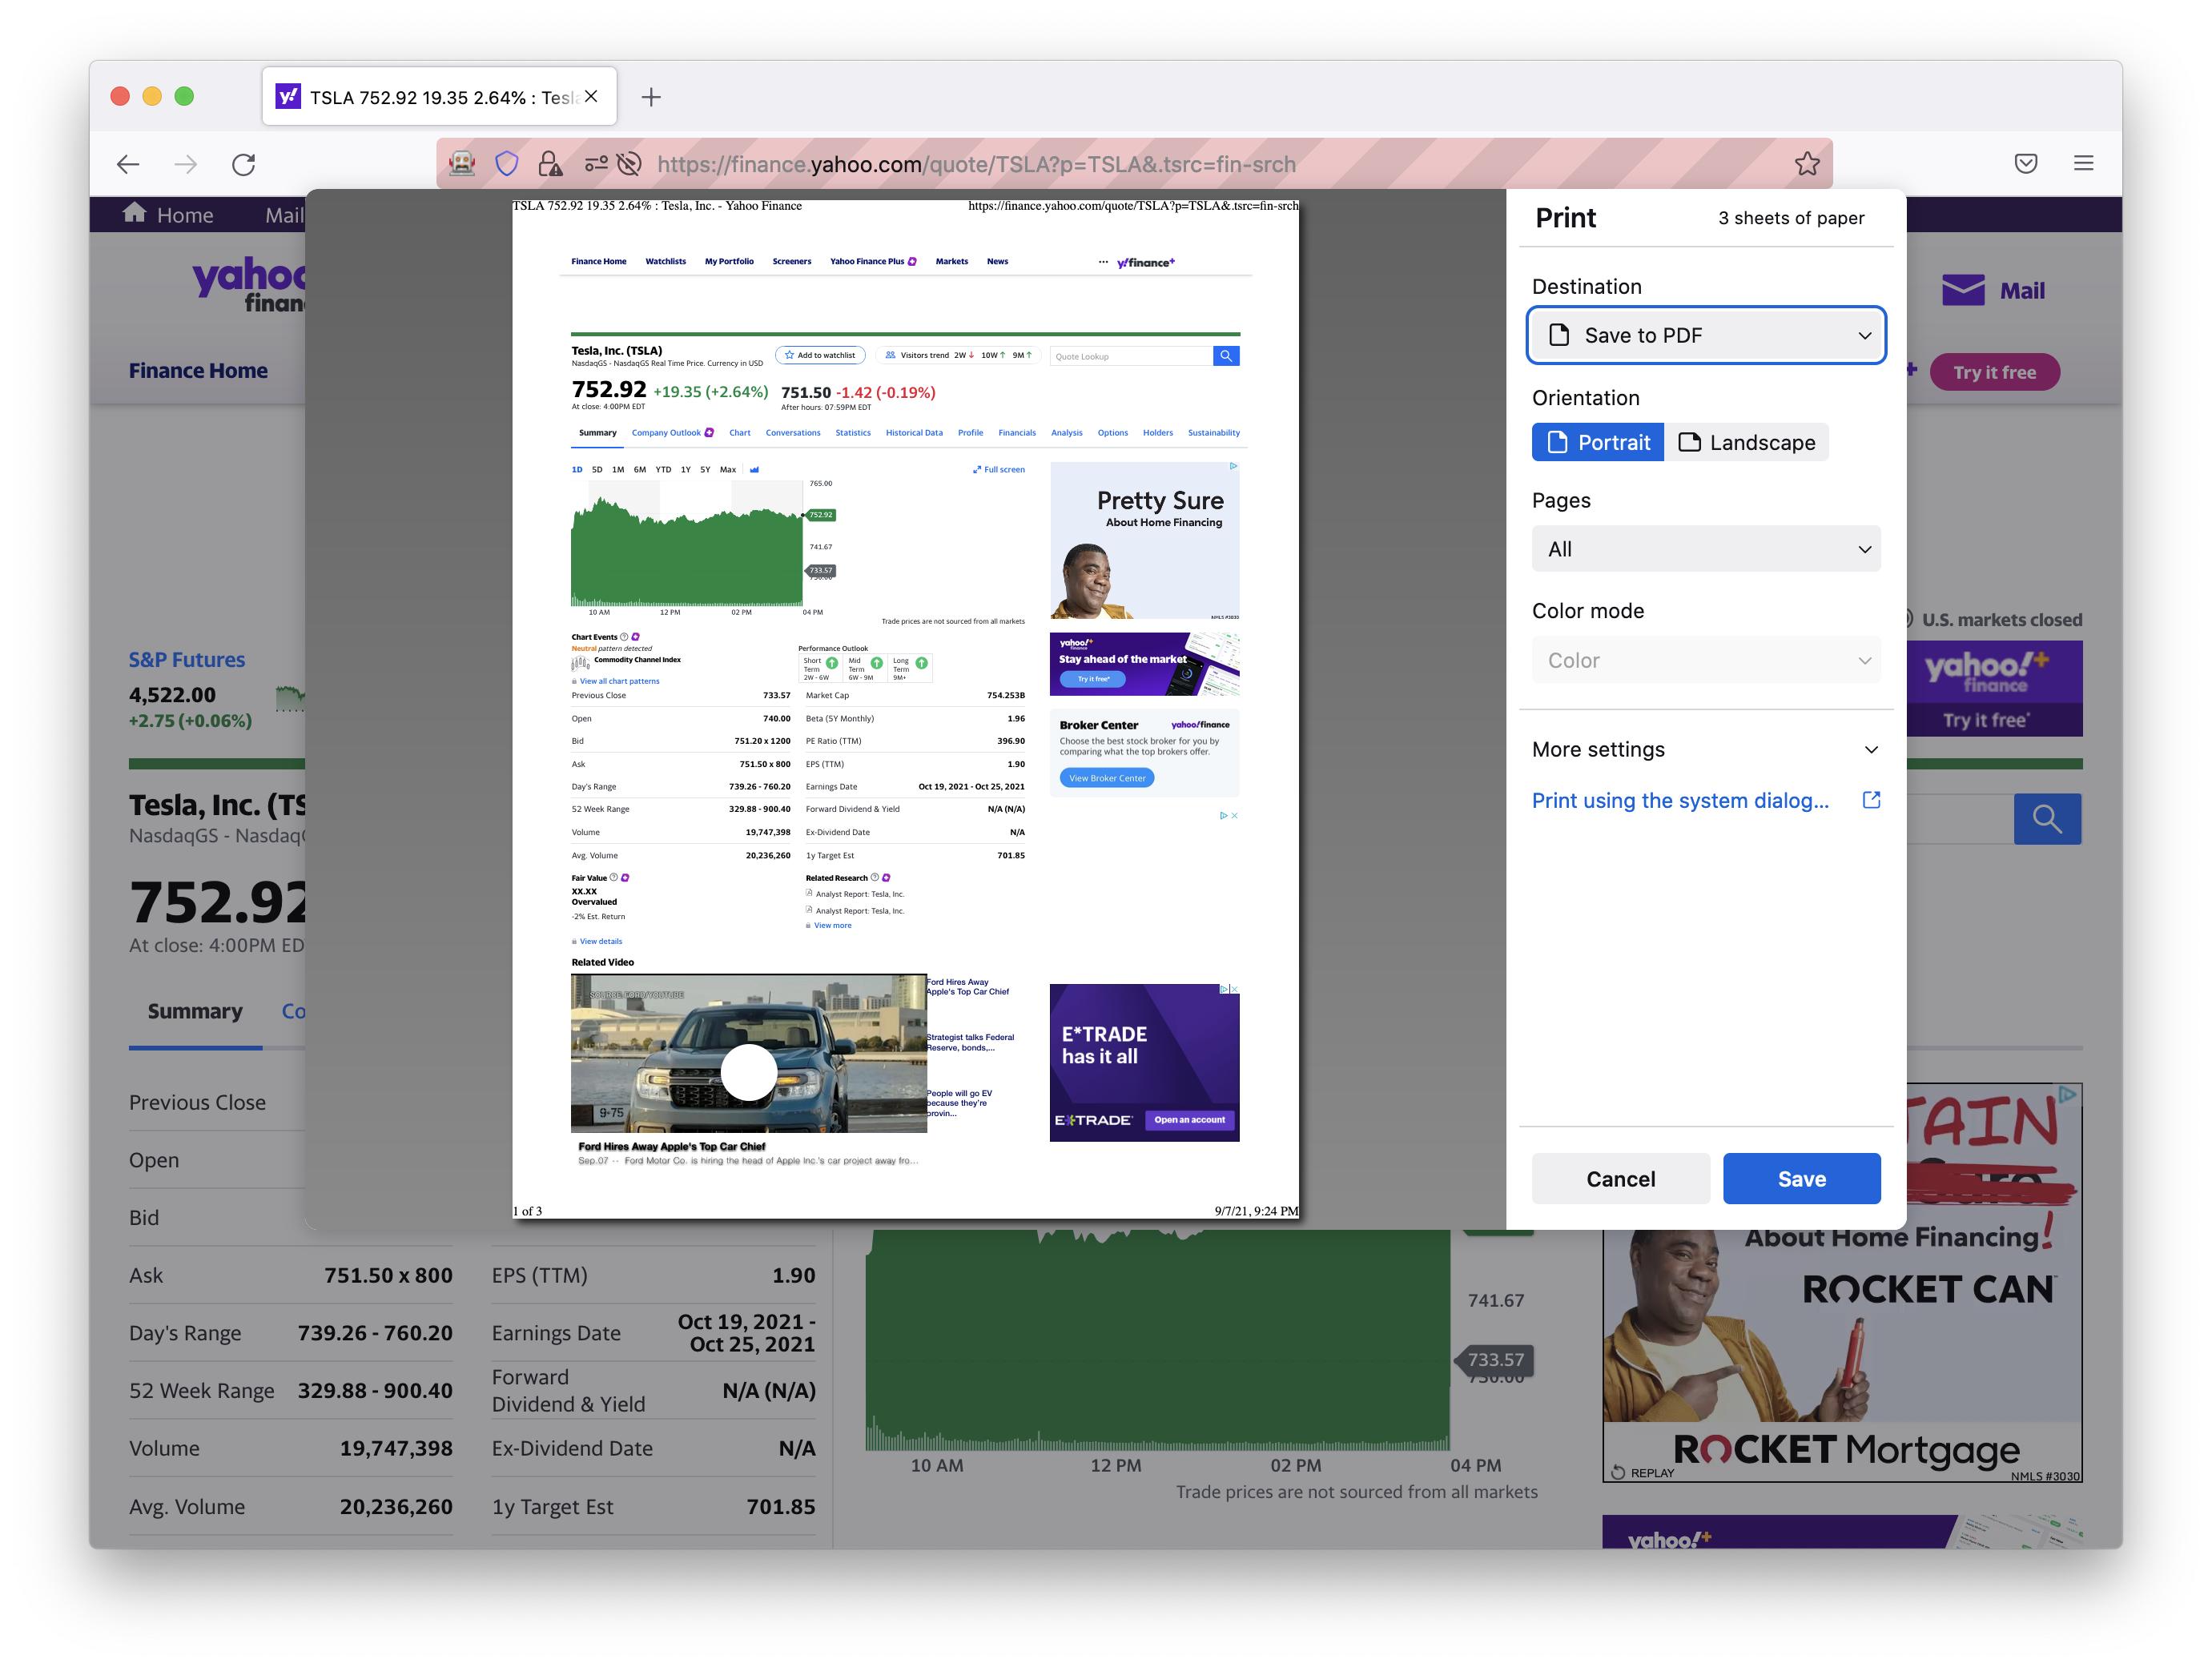Screen dimensions: 2212x1667
Task: Go back to the previous page
Action: pyautogui.click(x=128, y=164)
